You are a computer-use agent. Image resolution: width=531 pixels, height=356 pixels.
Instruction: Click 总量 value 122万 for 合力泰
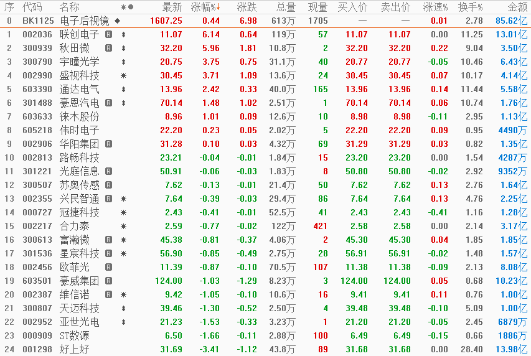(x=283, y=226)
